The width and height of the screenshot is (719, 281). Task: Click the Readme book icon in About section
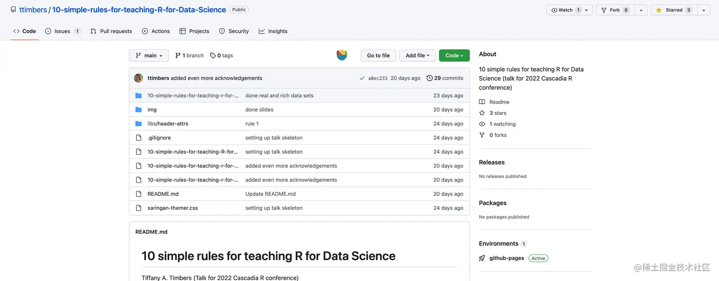coord(482,102)
